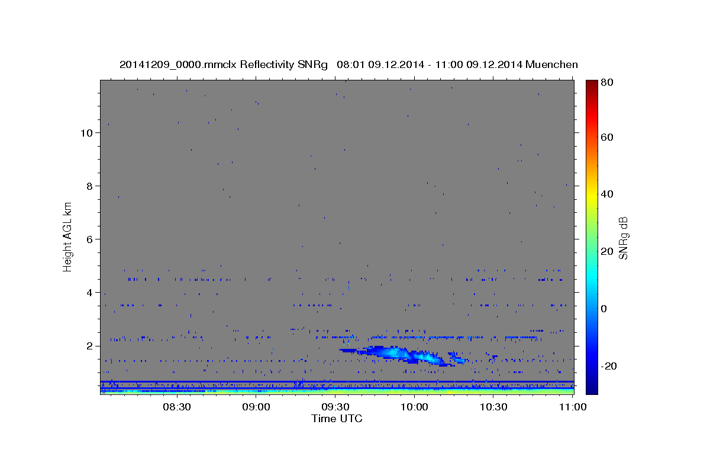Click the green-yellow ground layer near 10:30

tap(493, 391)
